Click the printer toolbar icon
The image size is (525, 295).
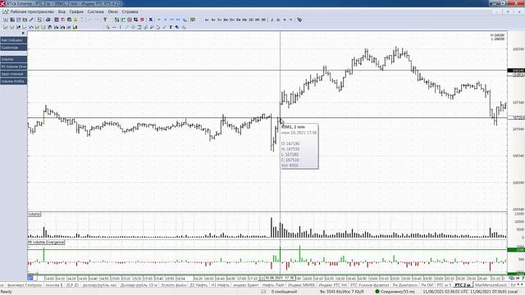pyautogui.click(x=48, y=20)
